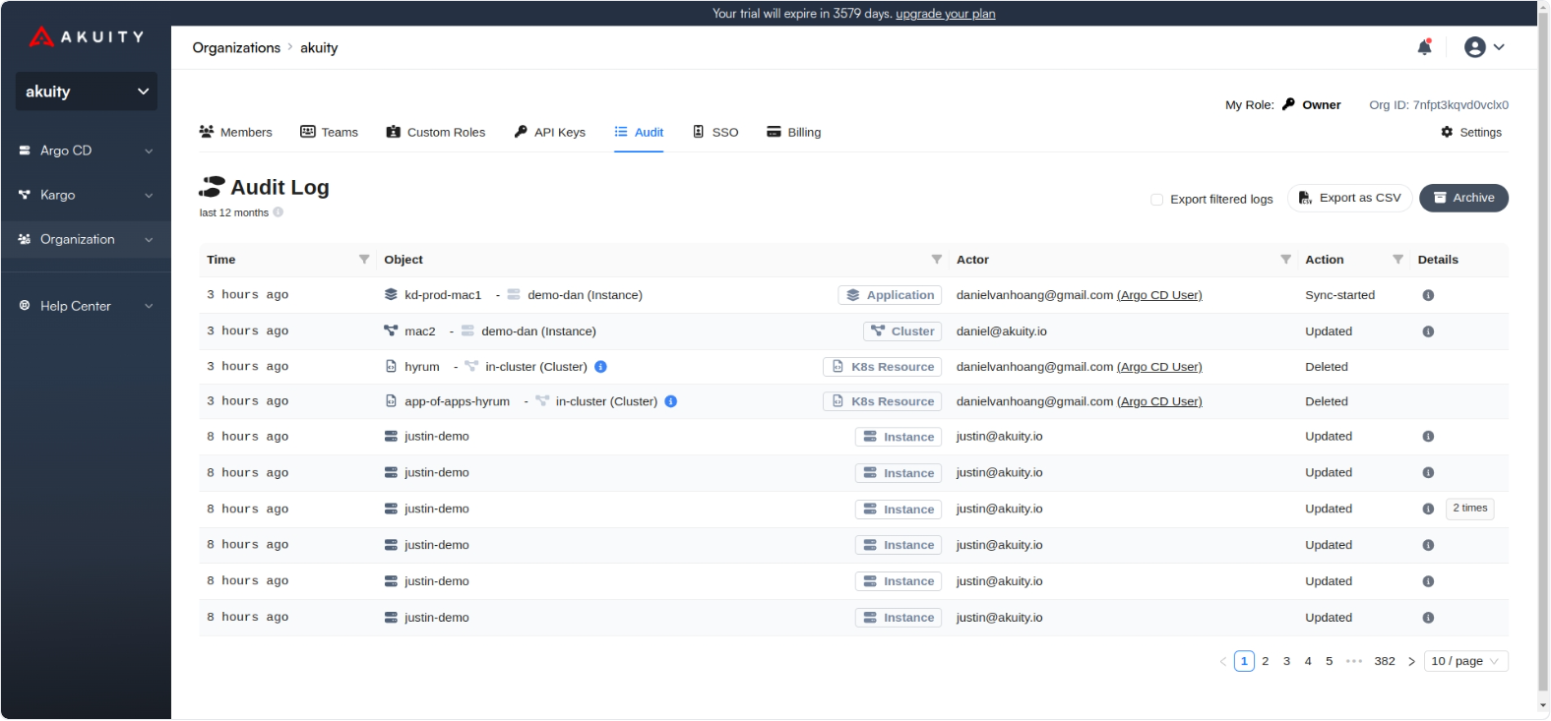1551x721 pixels.
Task: Expand Organization sidebar section
Action: pos(86,239)
